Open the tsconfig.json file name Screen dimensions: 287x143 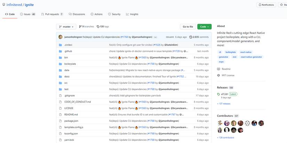coord(71,134)
